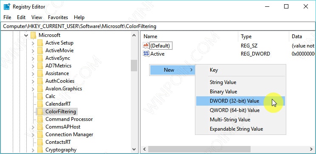Screen dimensions: 316x154
Task: Choose Binary Value in context menu
Action: pos(240,92)
